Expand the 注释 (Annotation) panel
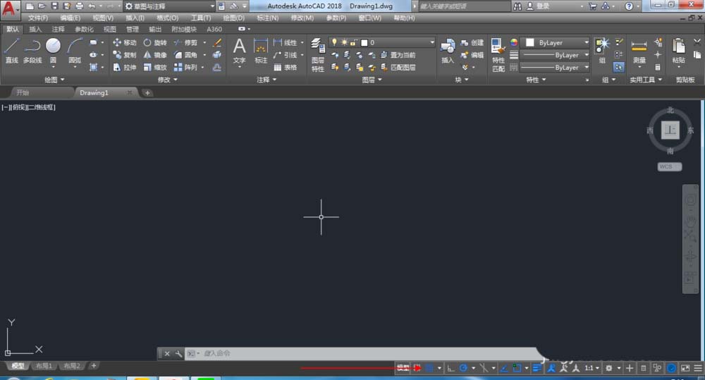Viewport: 705px width, 380px height. [x=266, y=80]
